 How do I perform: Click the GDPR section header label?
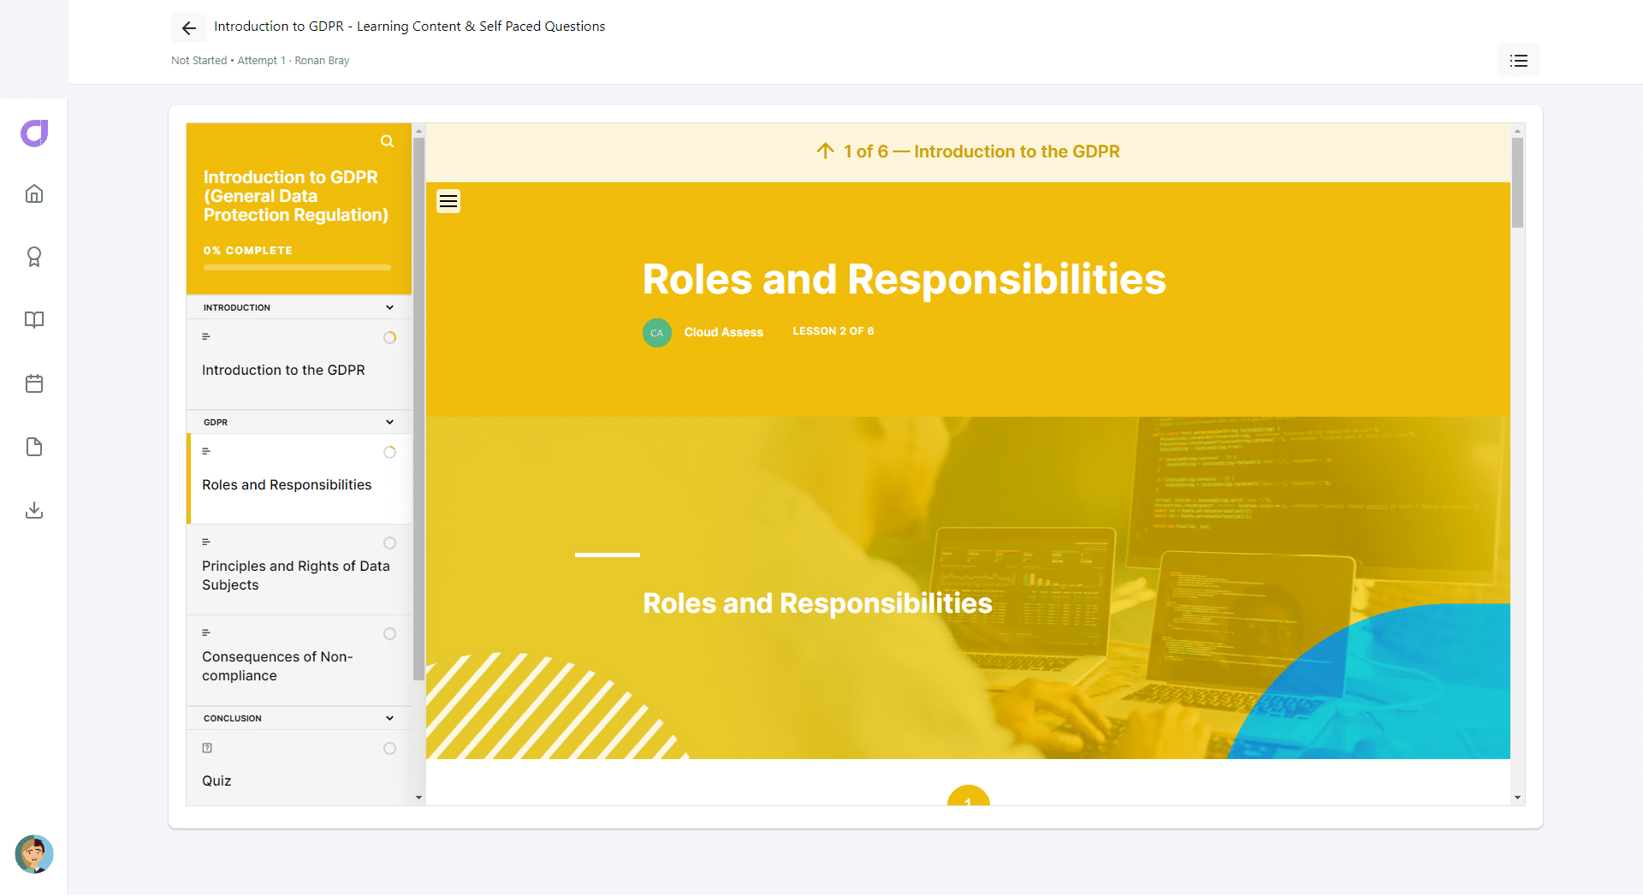216,423
